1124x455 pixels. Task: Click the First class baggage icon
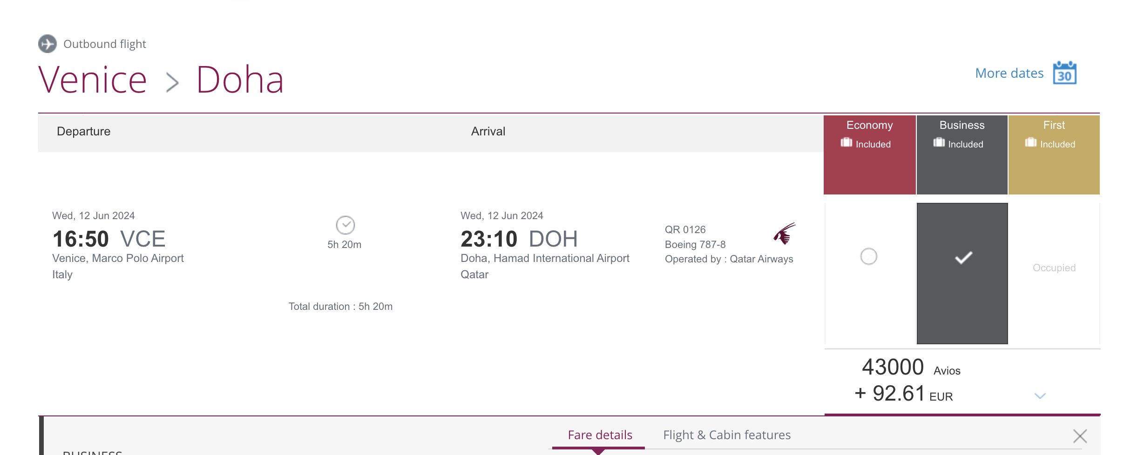[x=1030, y=142]
